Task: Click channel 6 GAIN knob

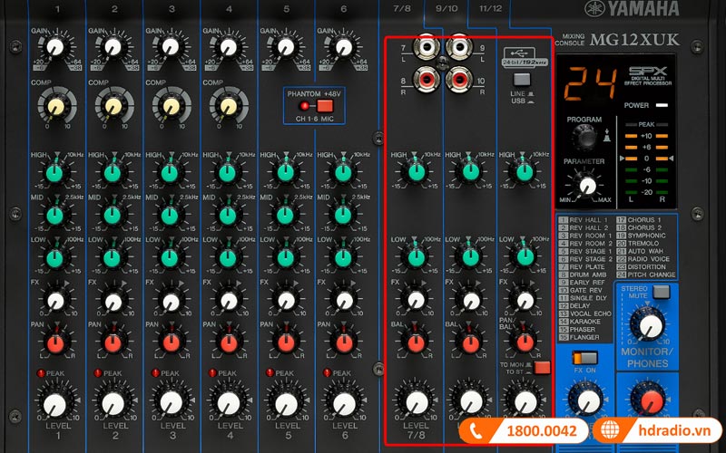Action: (343, 47)
